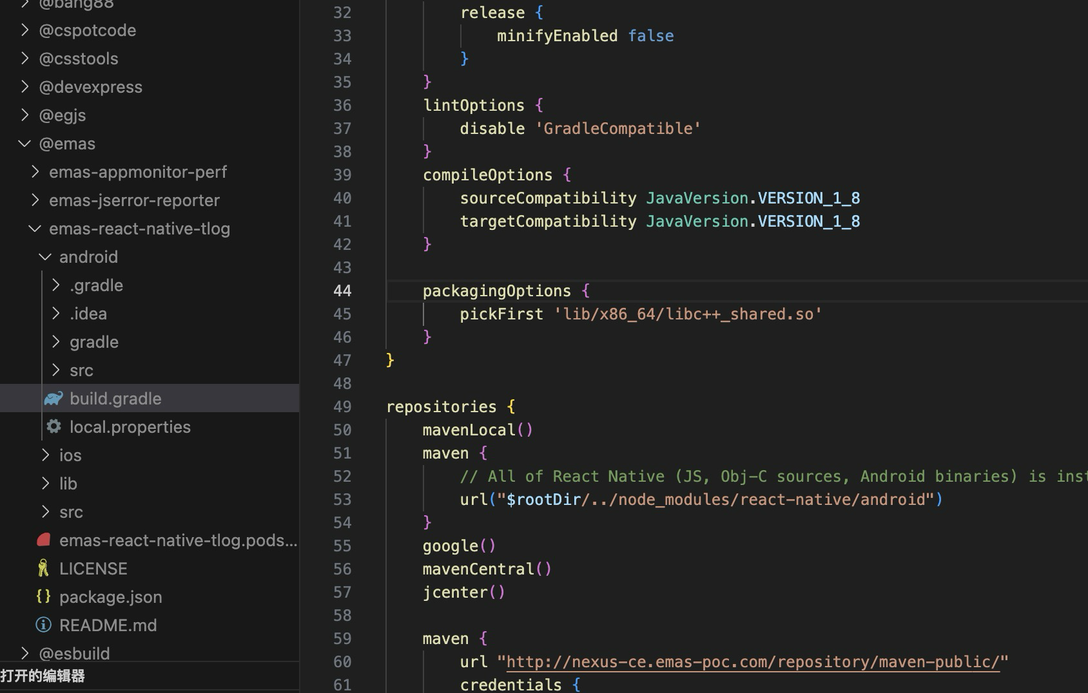Click the false value on line 33
This screenshot has width=1088, height=693.
(651, 35)
